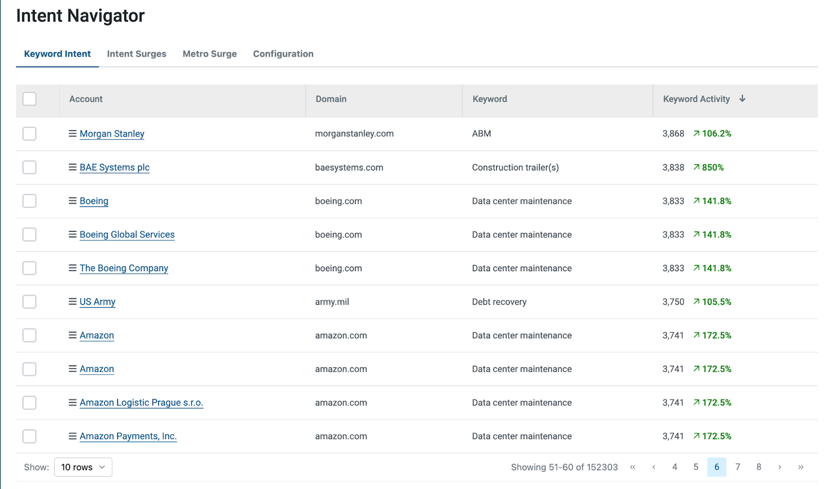The height and width of the screenshot is (489, 832).
Task: Click the baesystems.com domain cell
Action: pos(349,167)
